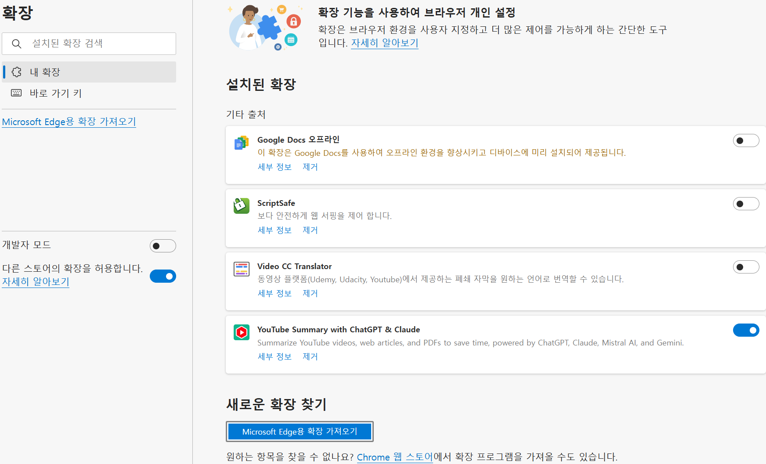Click the '새로운 확장 찾기' heading
The image size is (766, 464).
pos(277,404)
